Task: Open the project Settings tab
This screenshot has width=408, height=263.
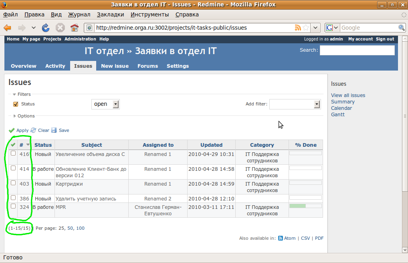Action: pos(178,66)
